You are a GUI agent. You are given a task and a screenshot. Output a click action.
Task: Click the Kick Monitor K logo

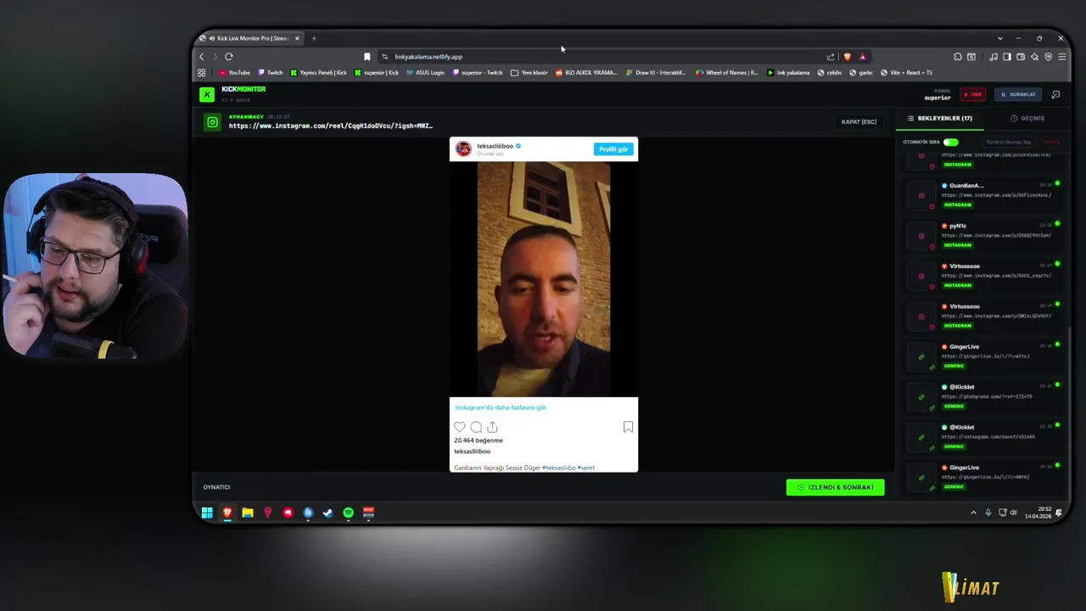click(207, 94)
